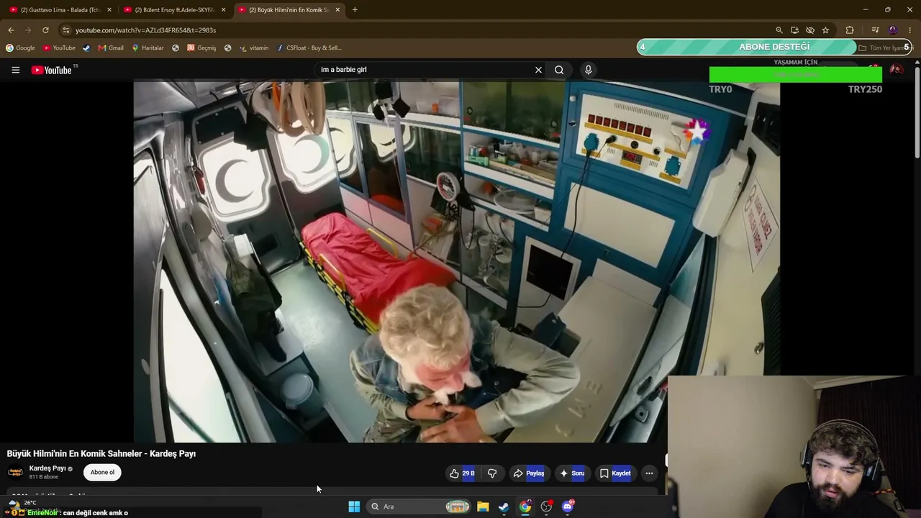Open a new browser tab
Screen dimensions: 921x518
point(355,10)
